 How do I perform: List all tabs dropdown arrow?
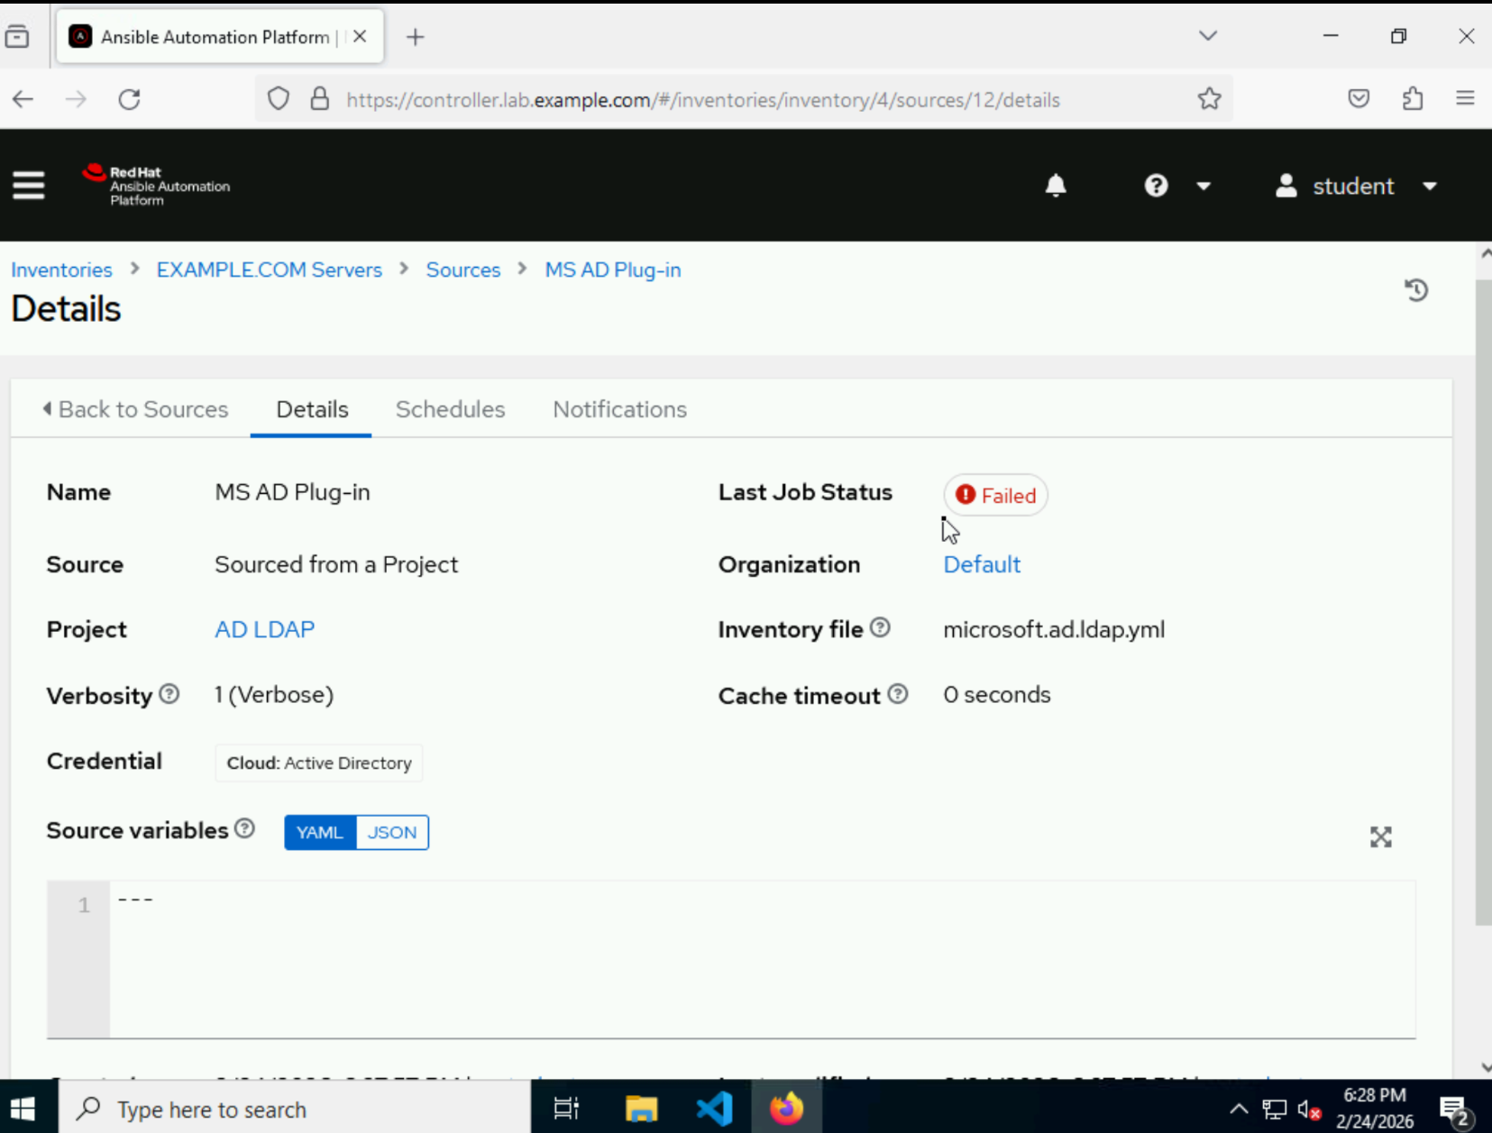[x=1208, y=36]
